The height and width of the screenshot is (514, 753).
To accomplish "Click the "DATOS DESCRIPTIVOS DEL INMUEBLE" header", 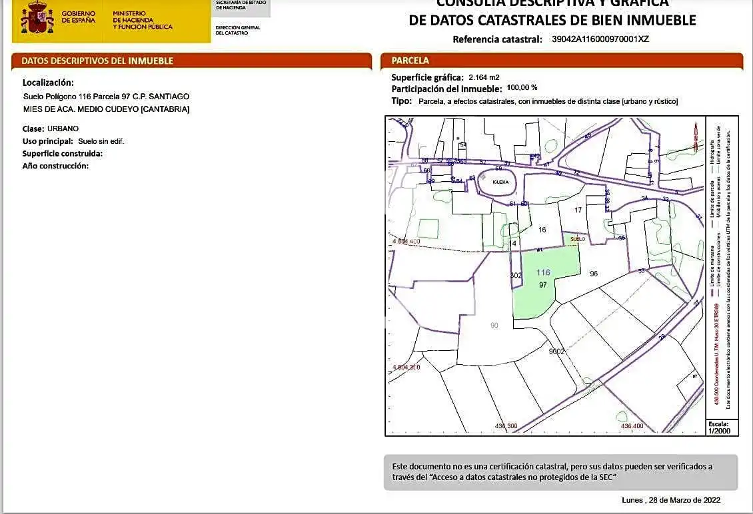I will click(x=97, y=61).
